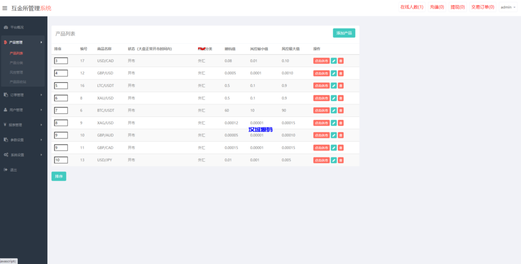Toggle market closed for GBP/AUD via 点击休市
Screen dimensions: 521x264
[321, 135]
